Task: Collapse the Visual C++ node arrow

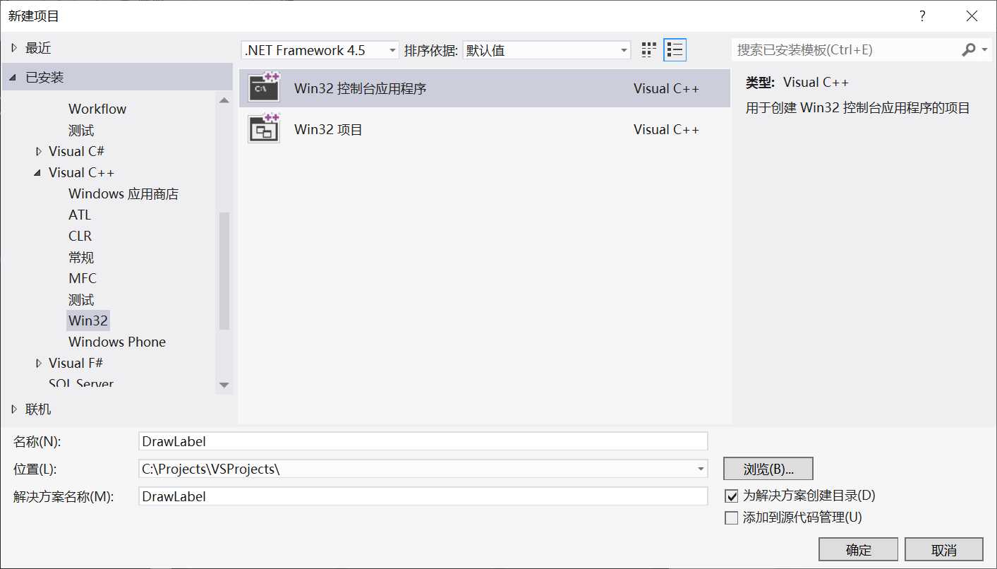Action: (x=38, y=173)
